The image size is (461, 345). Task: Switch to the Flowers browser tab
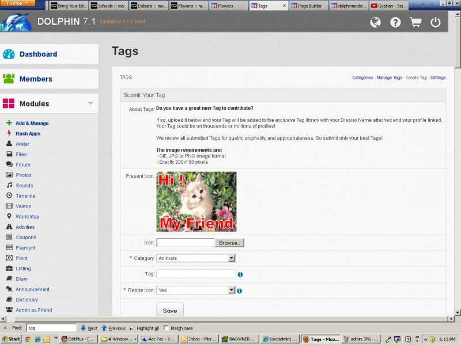point(228,6)
